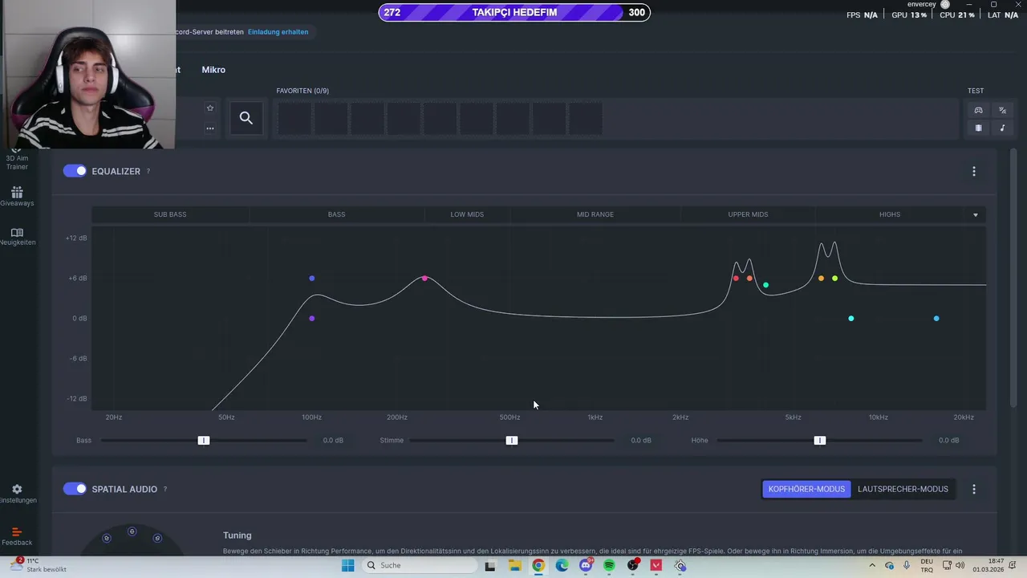Click the Spatial Audio help question mark
This screenshot has width=1027, height=578.
click(165, 490)
